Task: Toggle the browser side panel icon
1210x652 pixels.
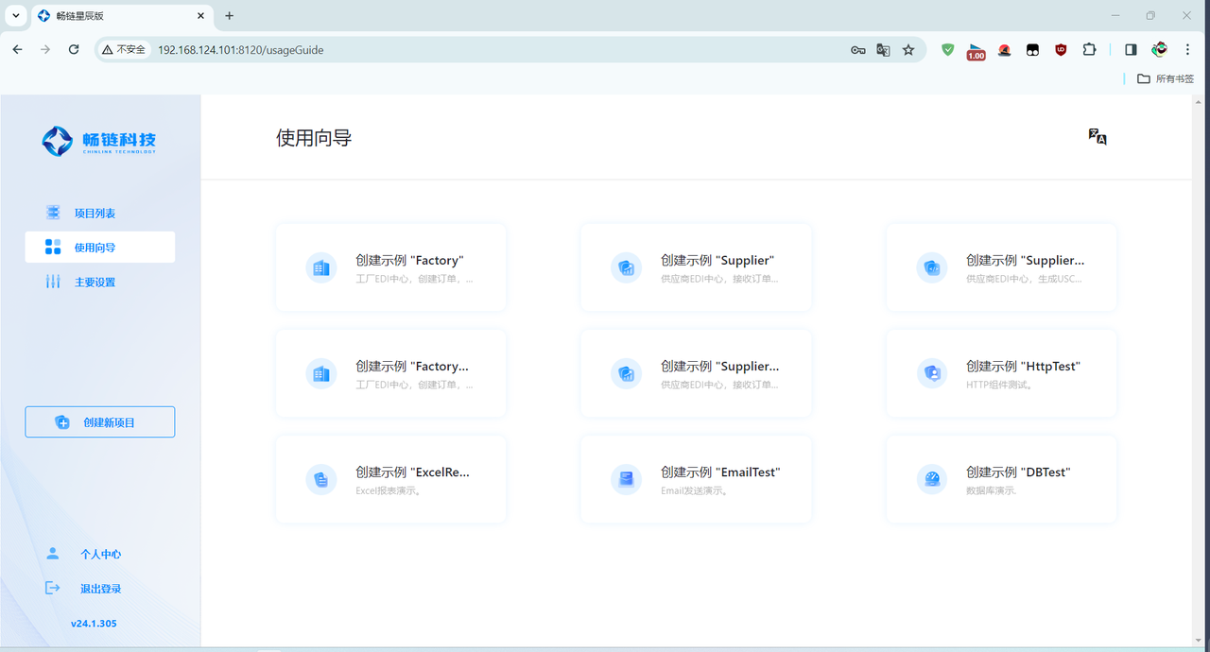Action: click(x=1131, y=50)
